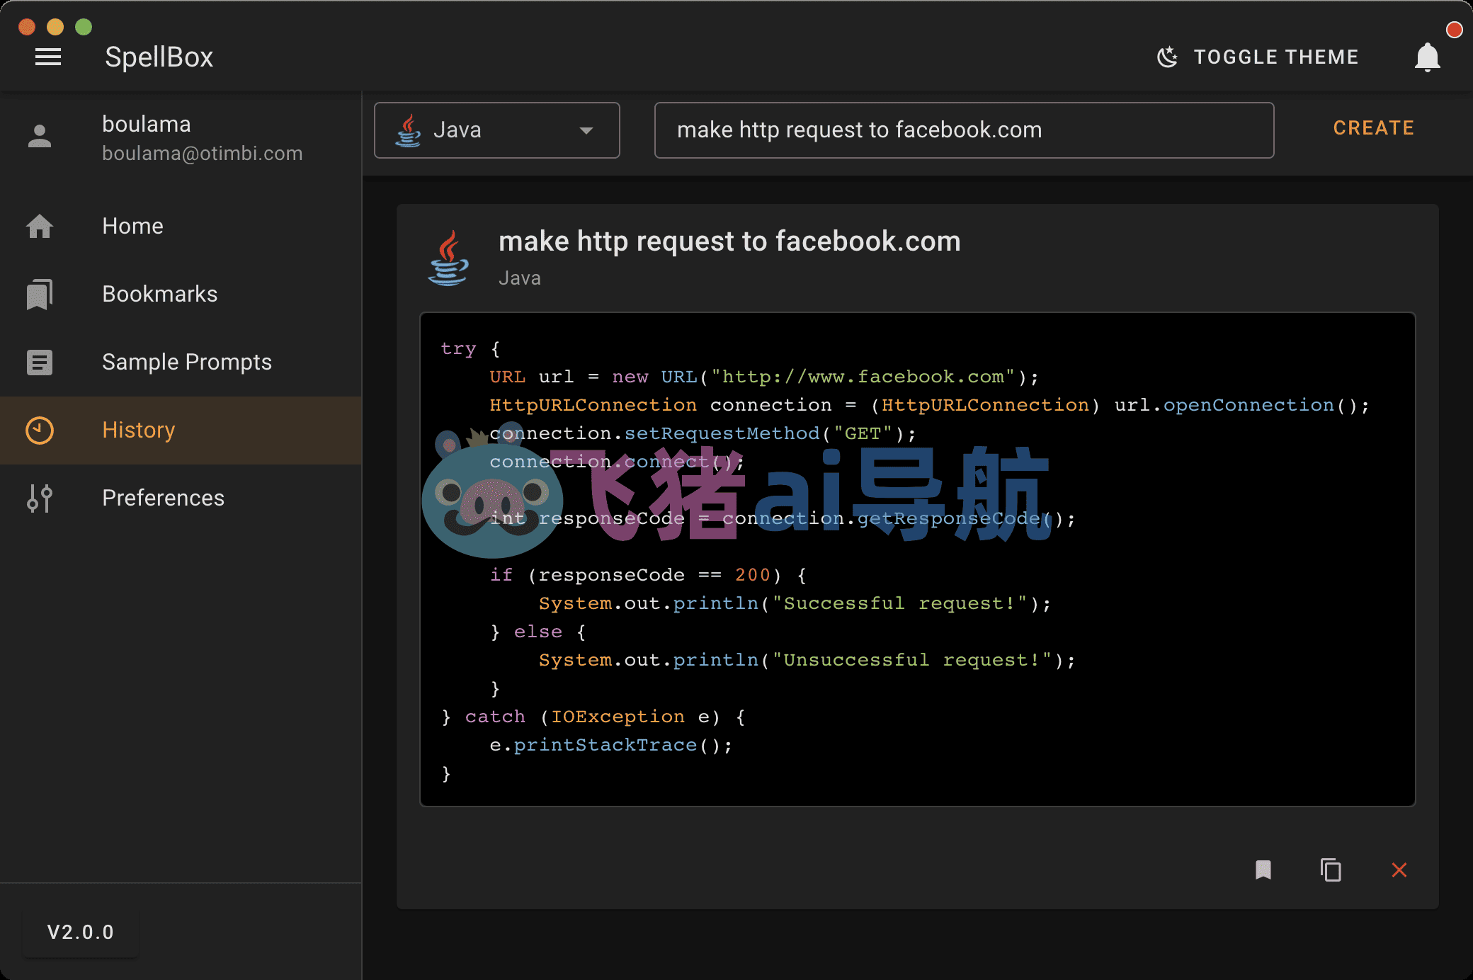Open the Bookmarks section
This screenshot has width=1473, height=980.
(x=181, y=294)
